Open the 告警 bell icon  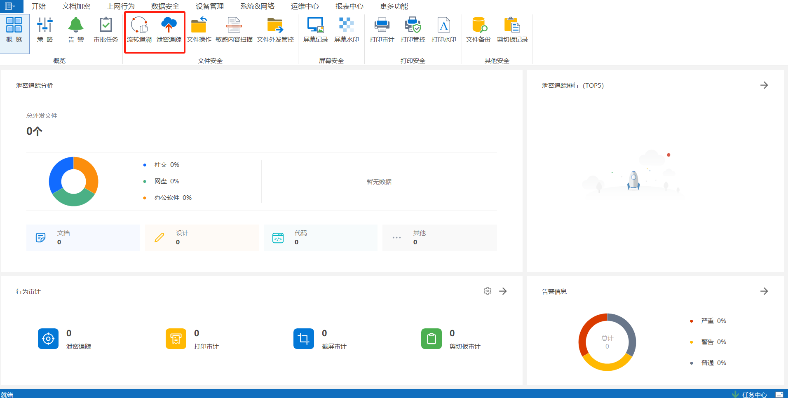[x=75, y=26]
